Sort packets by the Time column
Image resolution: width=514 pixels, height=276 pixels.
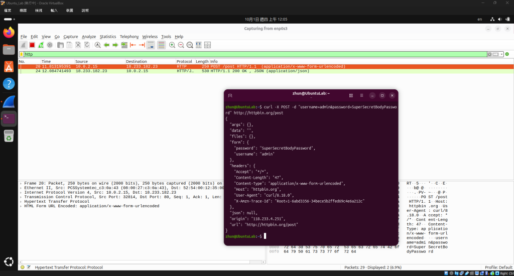tap(57, 61)
